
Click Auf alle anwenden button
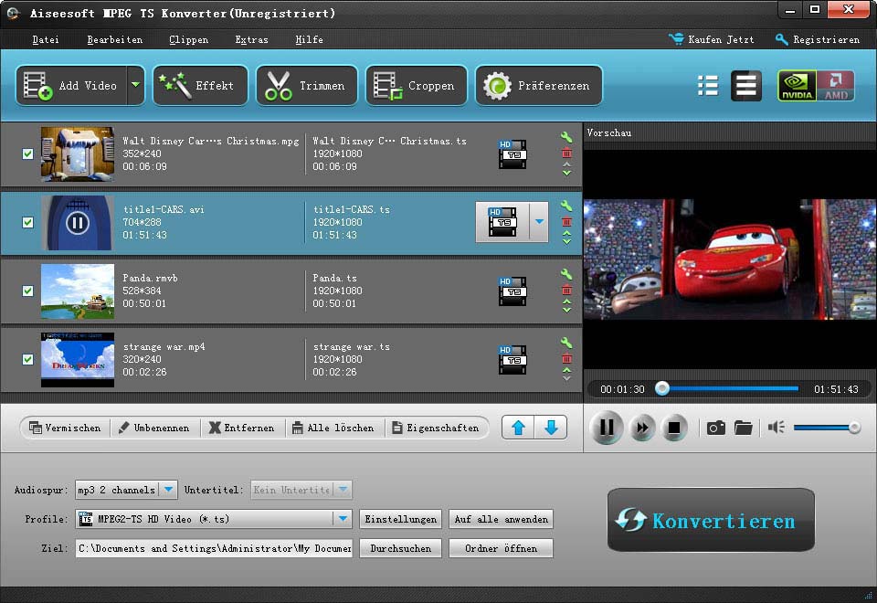point(502,519)
